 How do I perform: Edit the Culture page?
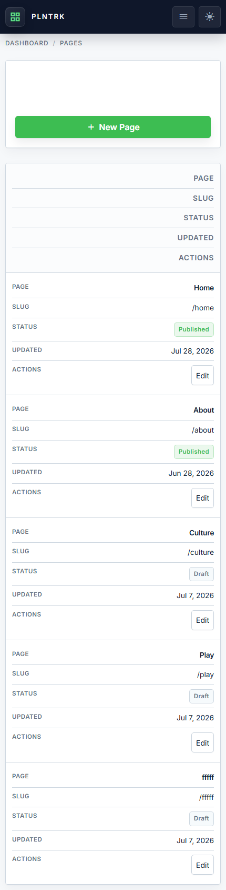[x=202, y=620]
